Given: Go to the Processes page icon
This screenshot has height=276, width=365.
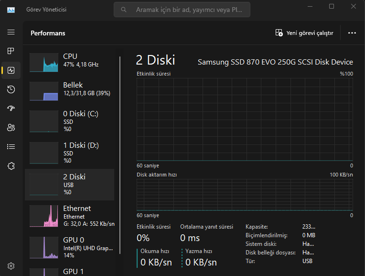Looking at the screenshot, I should (x=11, y=51).
